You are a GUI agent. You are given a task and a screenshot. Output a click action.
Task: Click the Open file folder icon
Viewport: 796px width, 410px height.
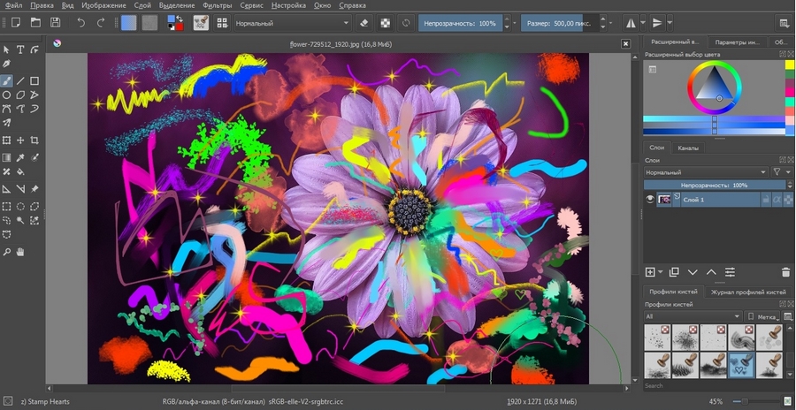pyautogui.click(x=35, y=22)
